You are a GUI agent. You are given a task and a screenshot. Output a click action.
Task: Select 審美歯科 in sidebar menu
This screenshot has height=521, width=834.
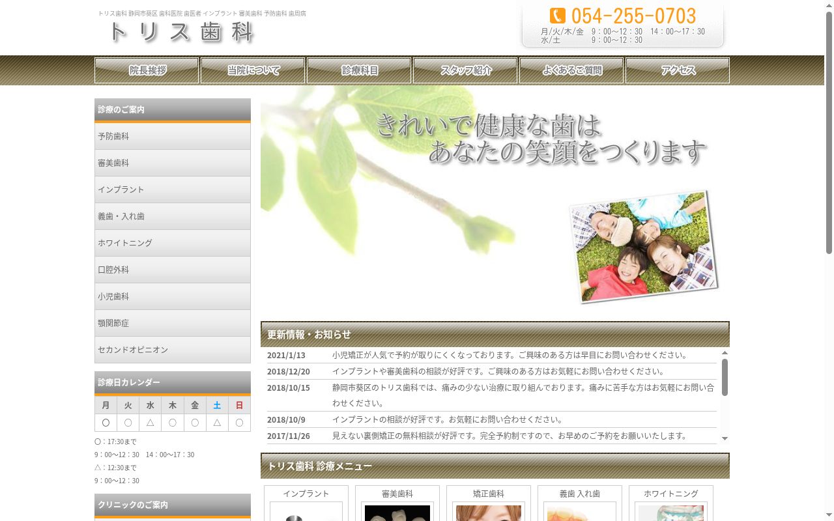click(x=173, y=163)
